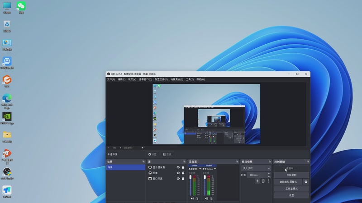Click the 连接中 streaming button
The image size is (362, 203).
click(x=291, y=168)
